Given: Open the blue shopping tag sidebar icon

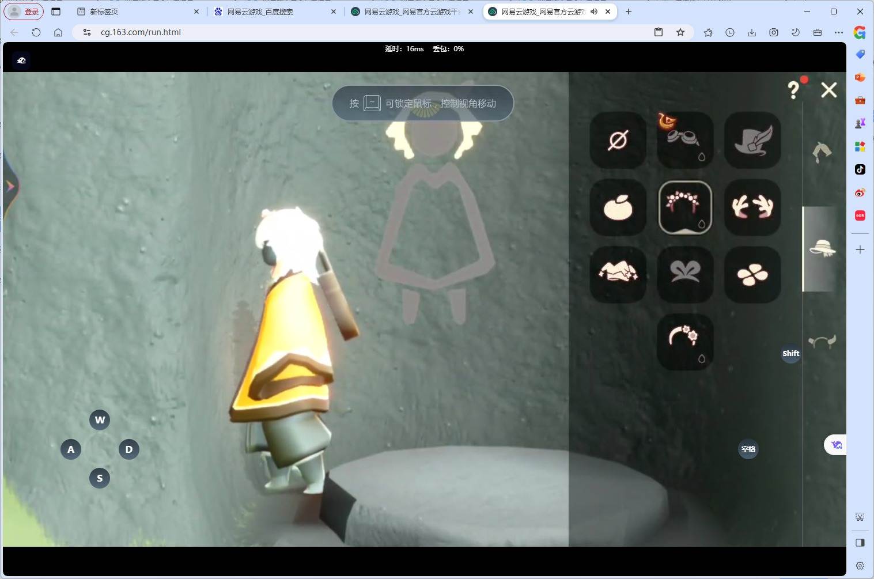Looking at the screenshot, I should click(x=860, y=54).
